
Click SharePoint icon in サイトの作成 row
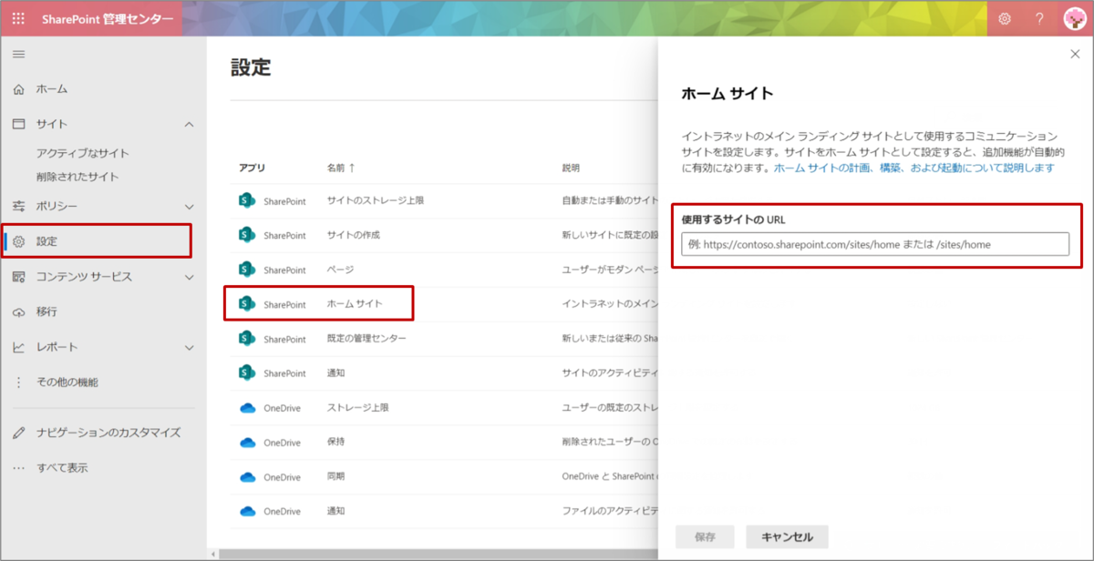[x=246, y=235]
